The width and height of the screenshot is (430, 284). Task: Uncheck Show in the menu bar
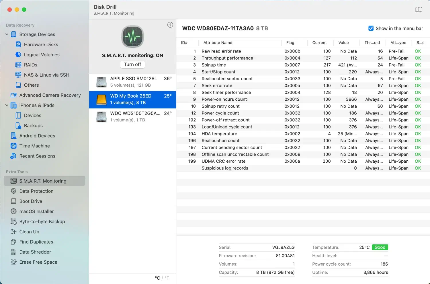[371, 28]
